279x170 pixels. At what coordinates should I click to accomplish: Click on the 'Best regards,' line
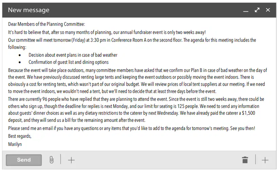point(20,136)
